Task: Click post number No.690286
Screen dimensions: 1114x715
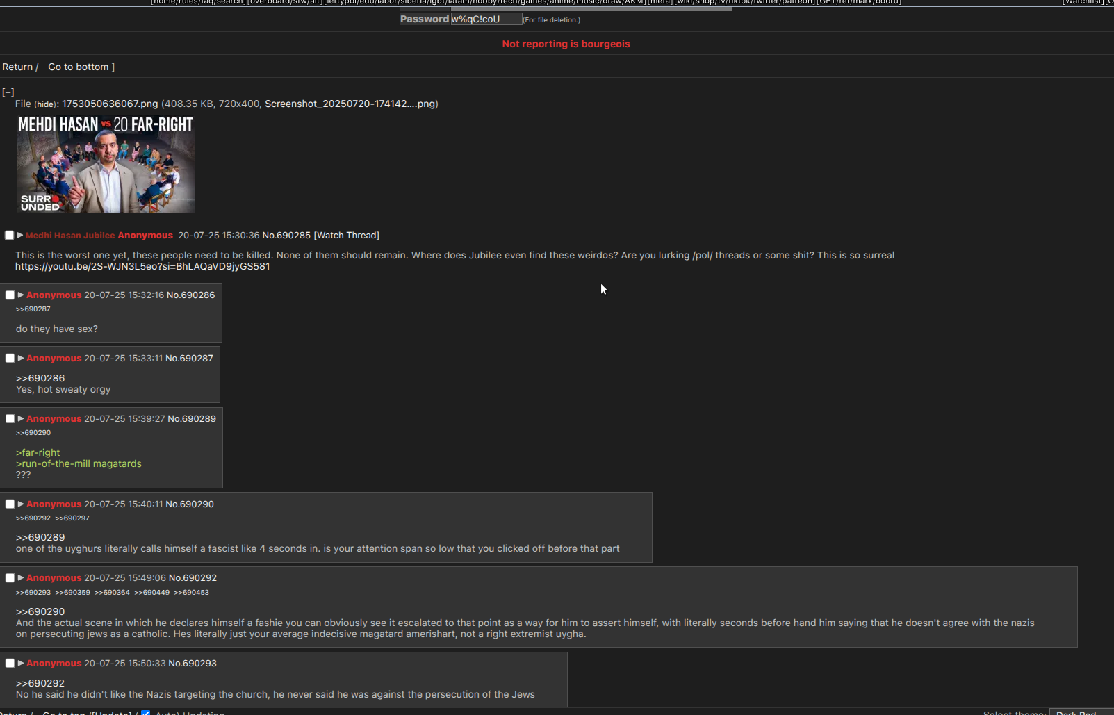Action: [191, 295]
